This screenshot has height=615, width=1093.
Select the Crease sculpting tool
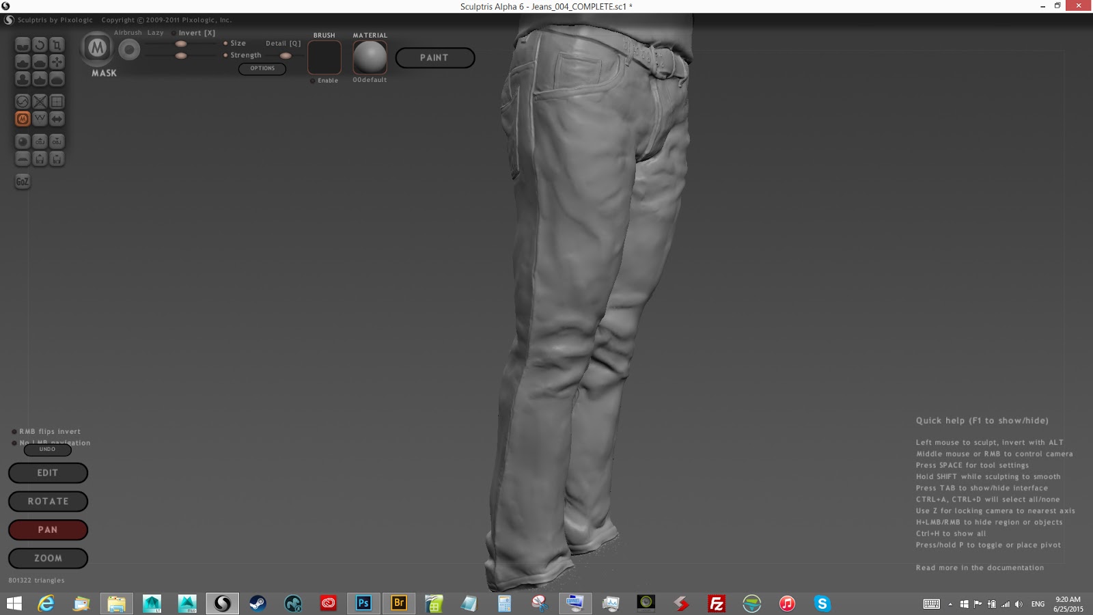23,45
